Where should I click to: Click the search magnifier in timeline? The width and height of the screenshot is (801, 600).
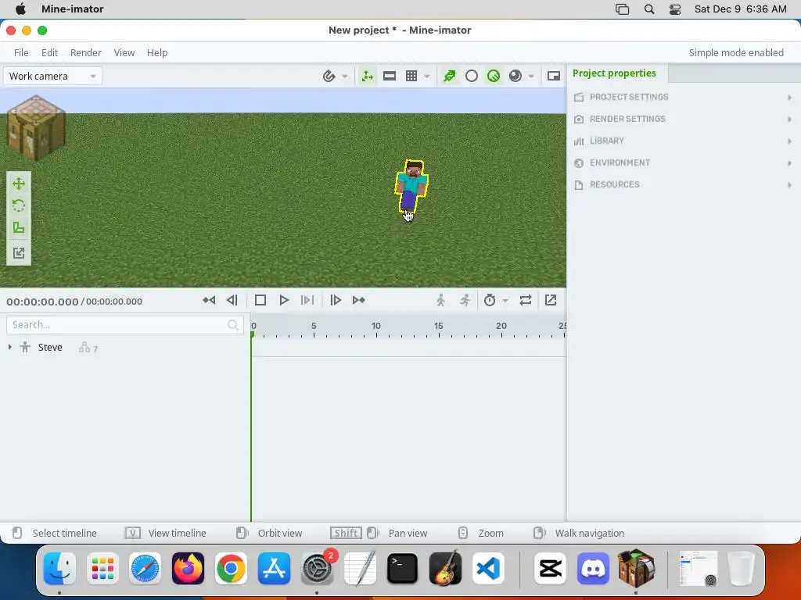tap(233, 325)
